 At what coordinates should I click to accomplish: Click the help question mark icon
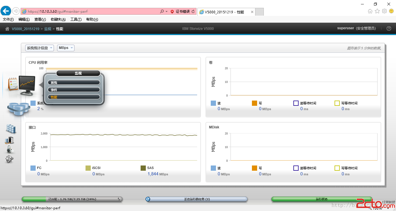(389, 28)
